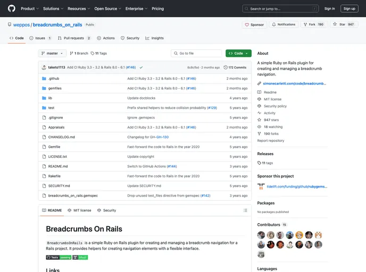
Task: Open the Appraisals file
Action: (x=56, y=127)
